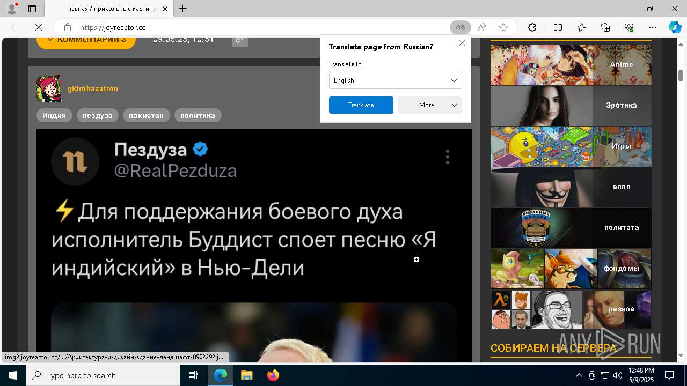Viewport: 687px width, 386px height.
Task: Open the volume control in the tray
Action: point(617,375)
